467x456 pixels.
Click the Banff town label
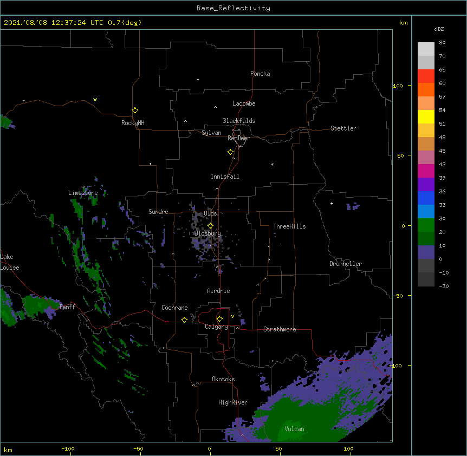pos(67,307)
